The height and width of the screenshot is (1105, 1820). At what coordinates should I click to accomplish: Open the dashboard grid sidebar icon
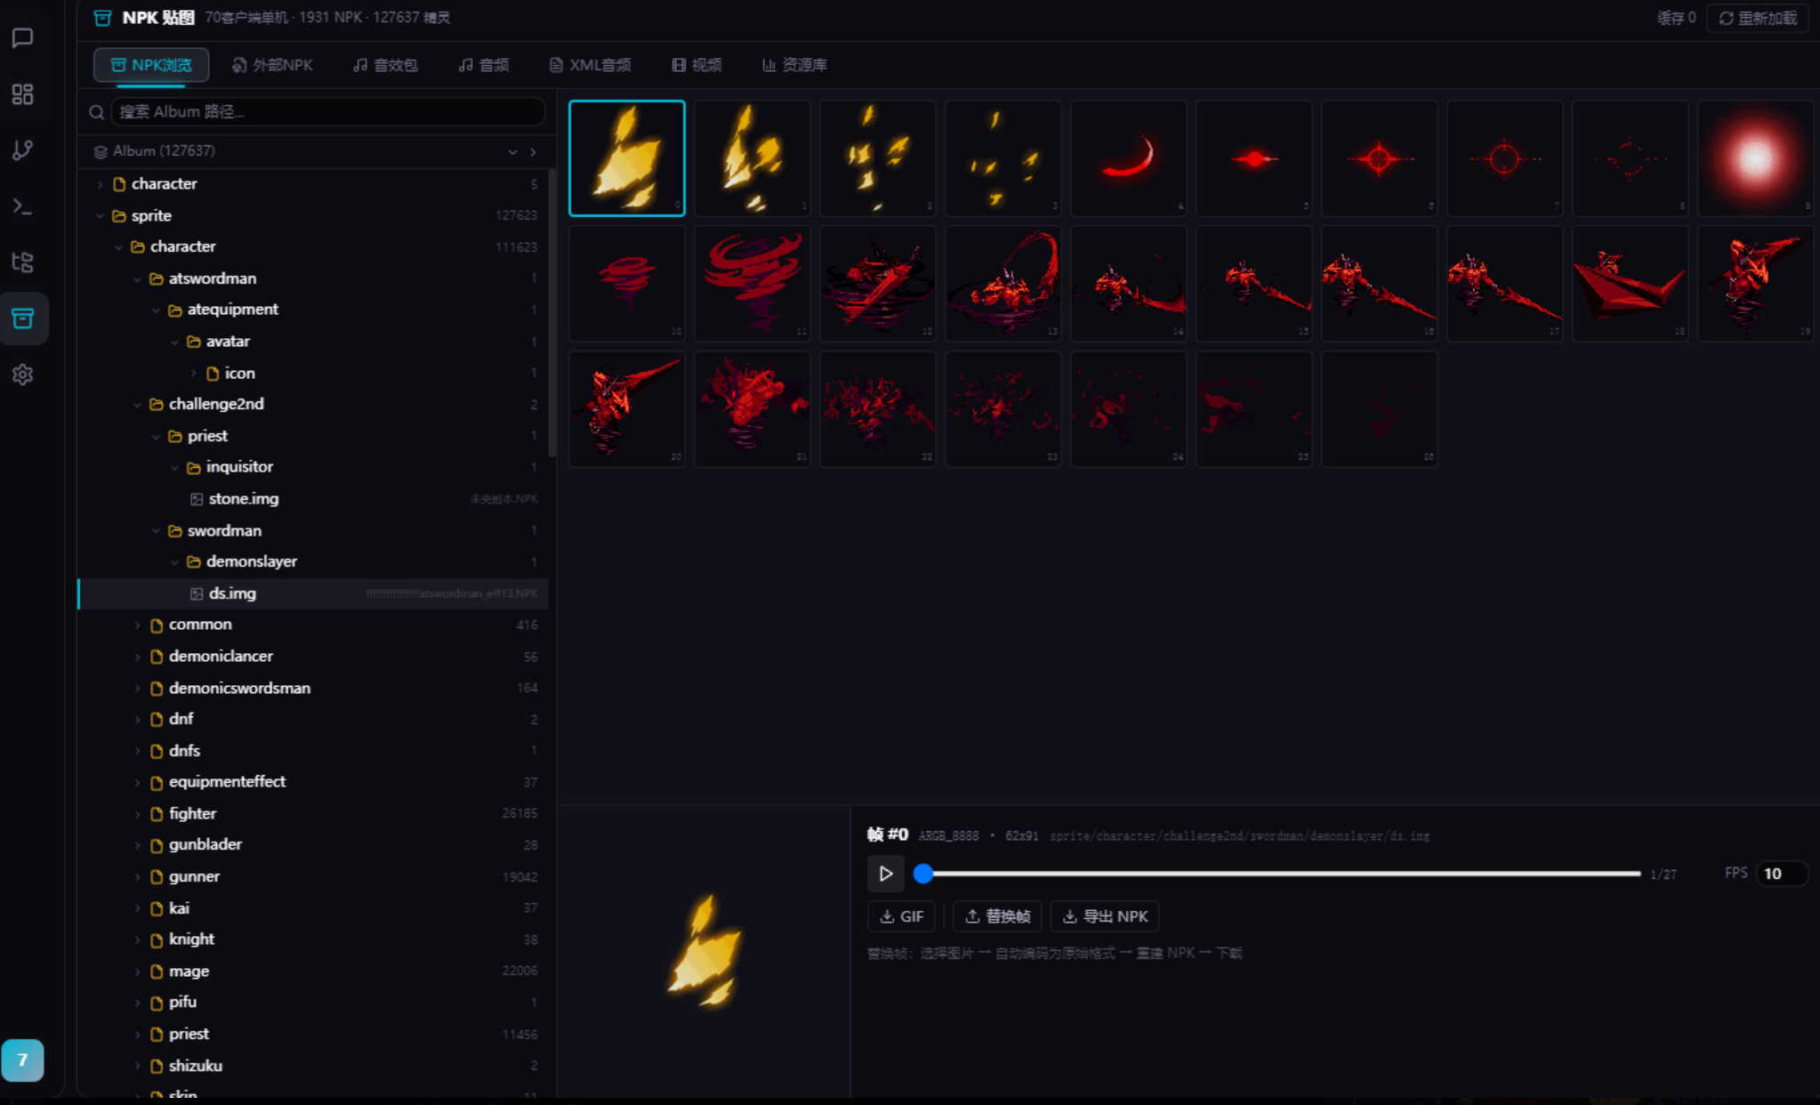tap(23, 94)
